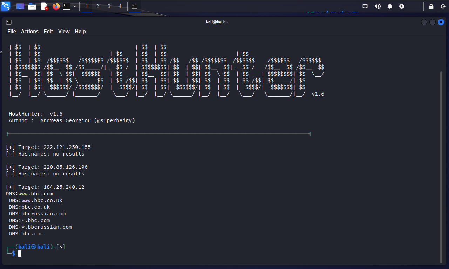Open the terminal Edit menu
The width and height of the screenshot is (449, 269).
pos(48,32)
